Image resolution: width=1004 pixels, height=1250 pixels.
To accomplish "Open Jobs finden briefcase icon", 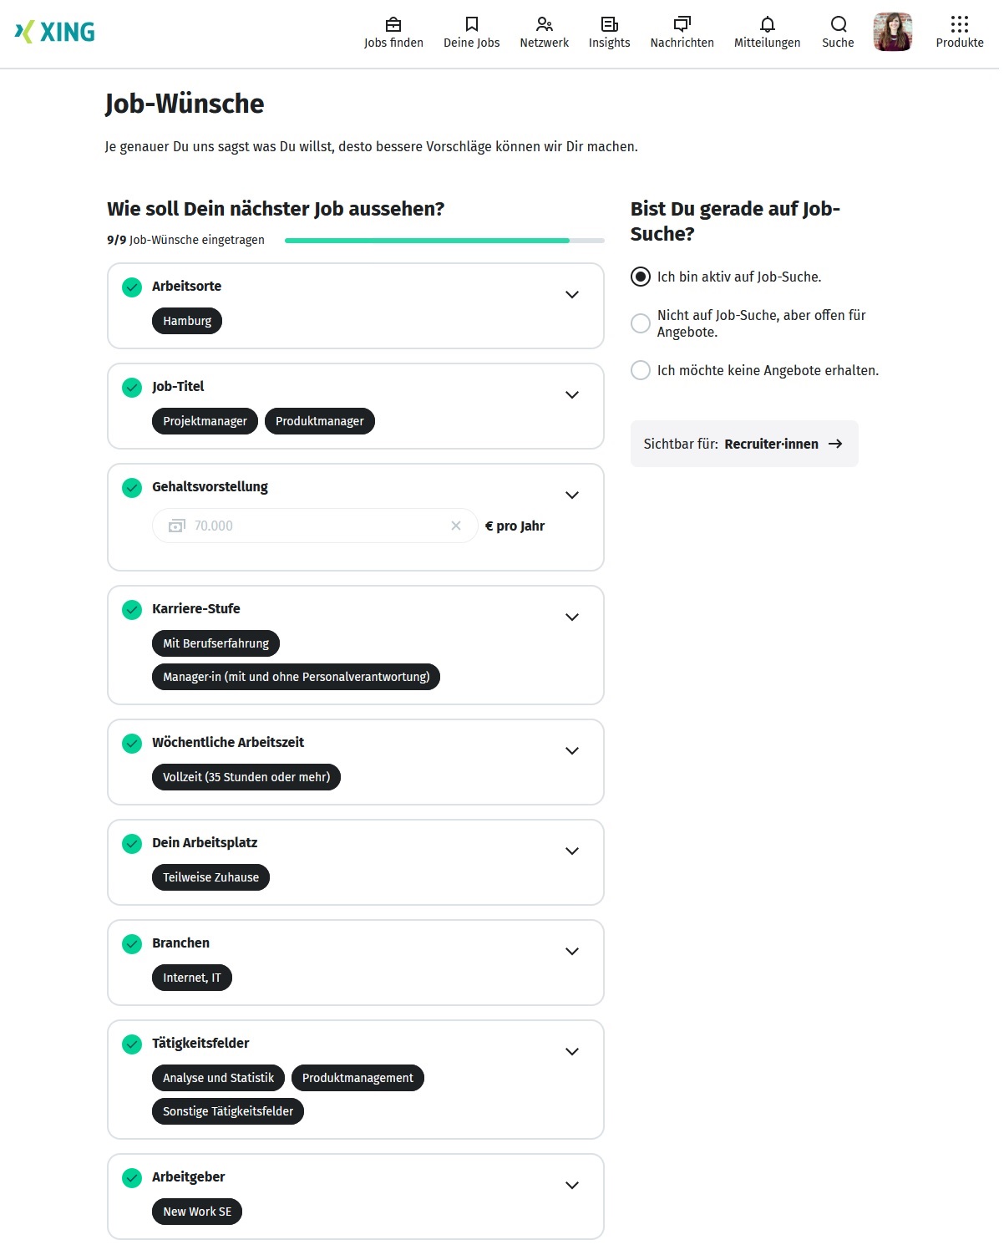I will 393,24.
